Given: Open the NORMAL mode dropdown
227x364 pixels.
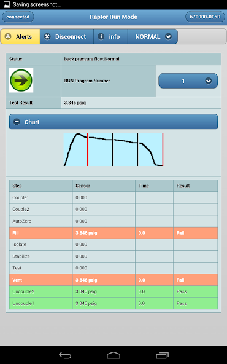Looking at the screenshot, I should point(153,36).
